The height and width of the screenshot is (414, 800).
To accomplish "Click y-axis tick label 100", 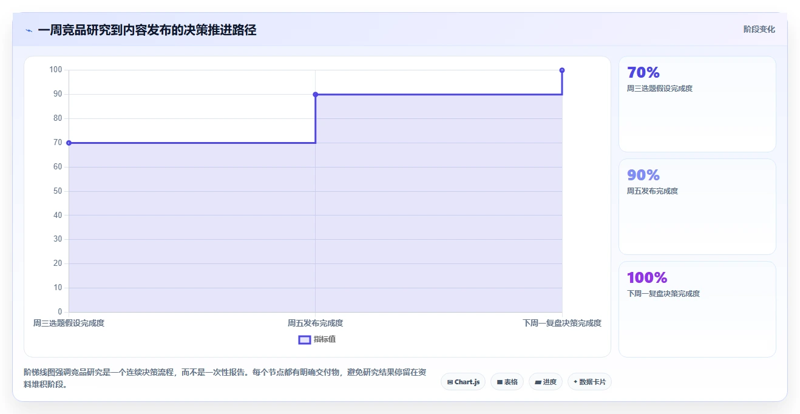I will [56, 70].
